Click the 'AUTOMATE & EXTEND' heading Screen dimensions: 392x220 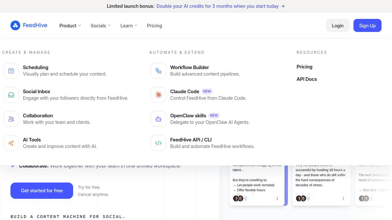(x=177, y=52)
